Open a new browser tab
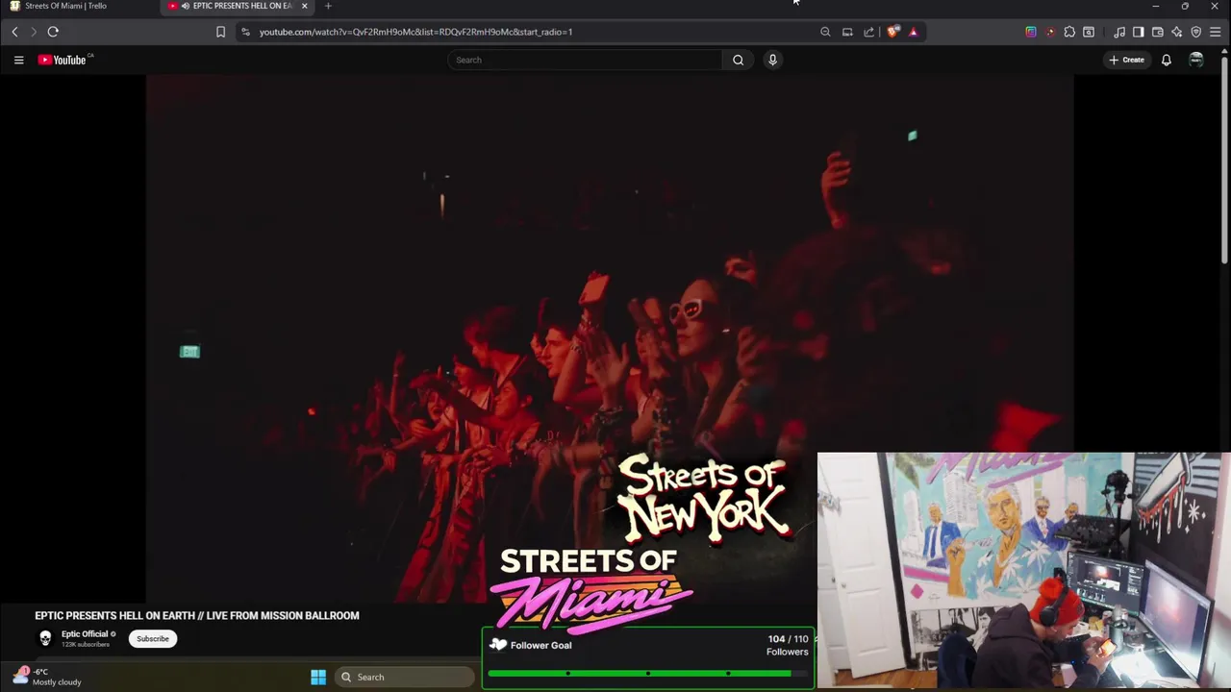Screen dimensions: 1231x692 (328, 6)
